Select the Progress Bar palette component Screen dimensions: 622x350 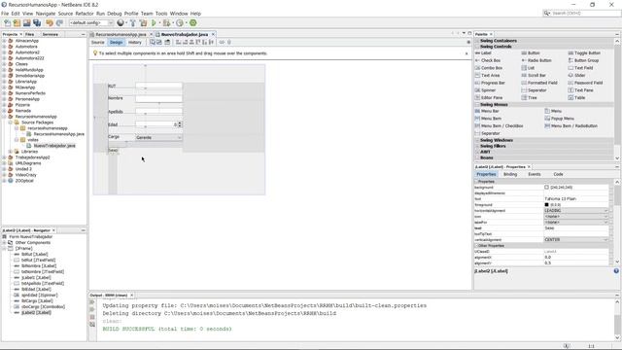click(490, 83)
